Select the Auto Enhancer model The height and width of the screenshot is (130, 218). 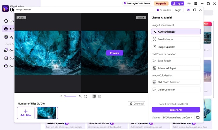(176, 31)
